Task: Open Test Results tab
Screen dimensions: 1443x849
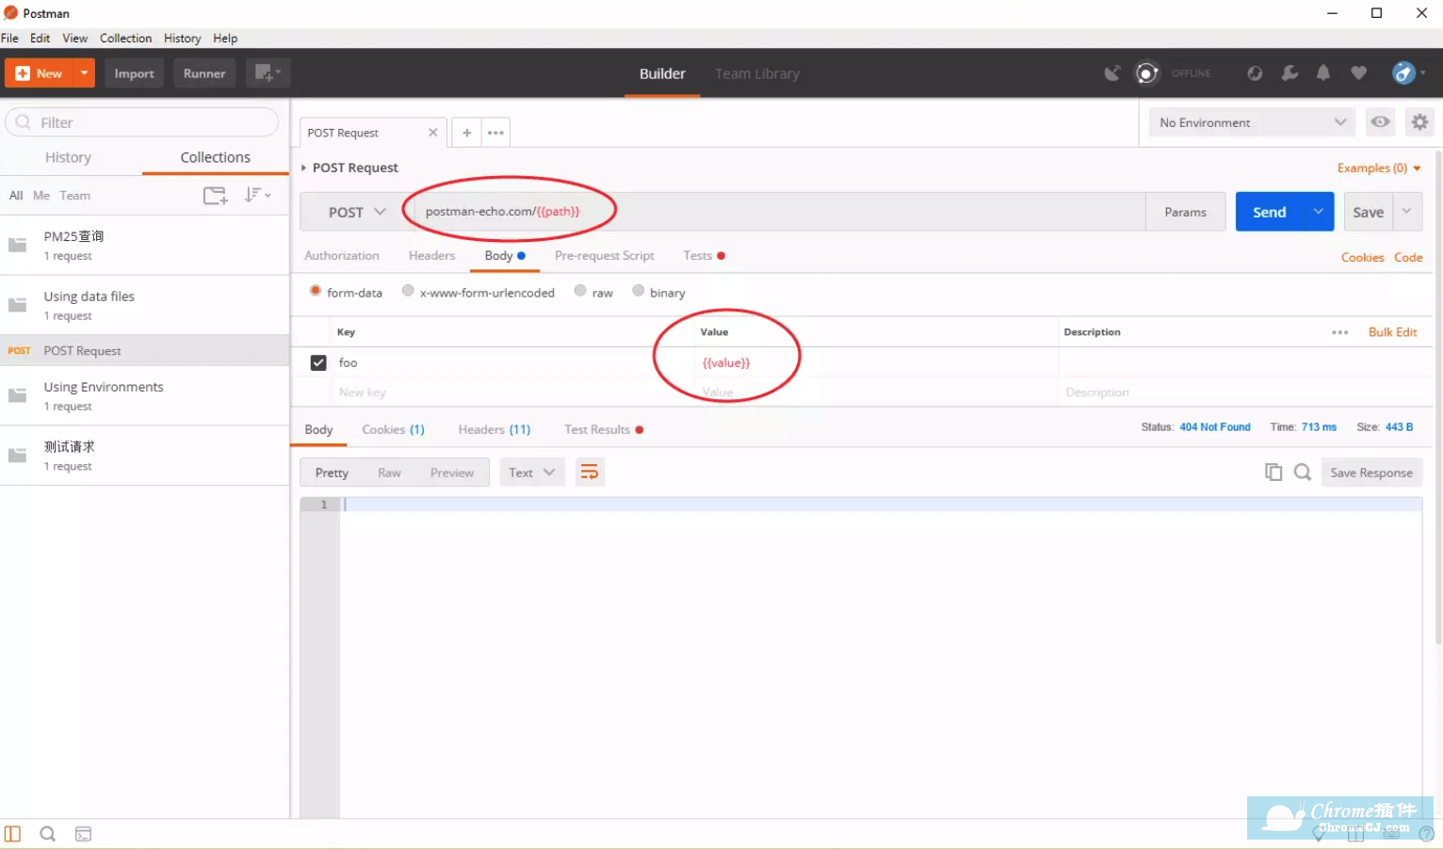Action: (x=604, y=429)
